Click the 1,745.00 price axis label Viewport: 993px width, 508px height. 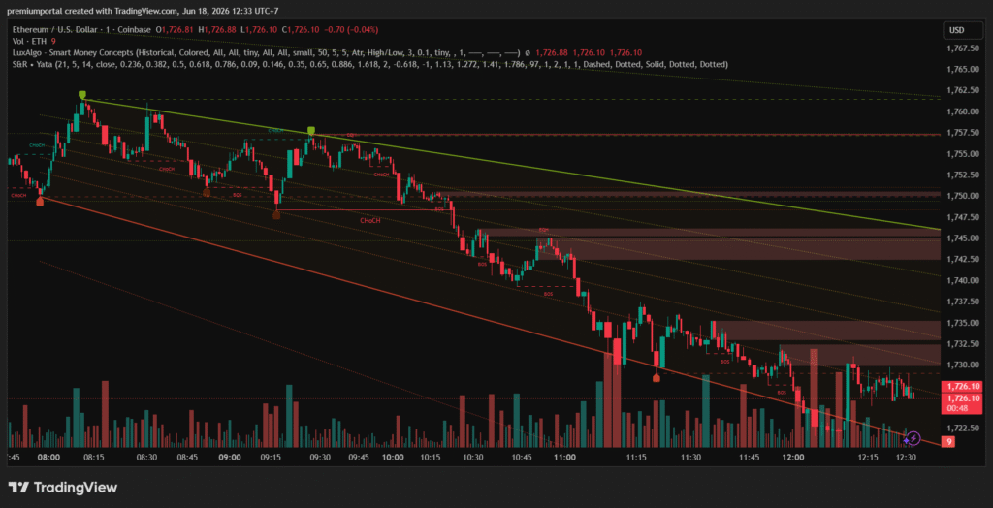963,238
